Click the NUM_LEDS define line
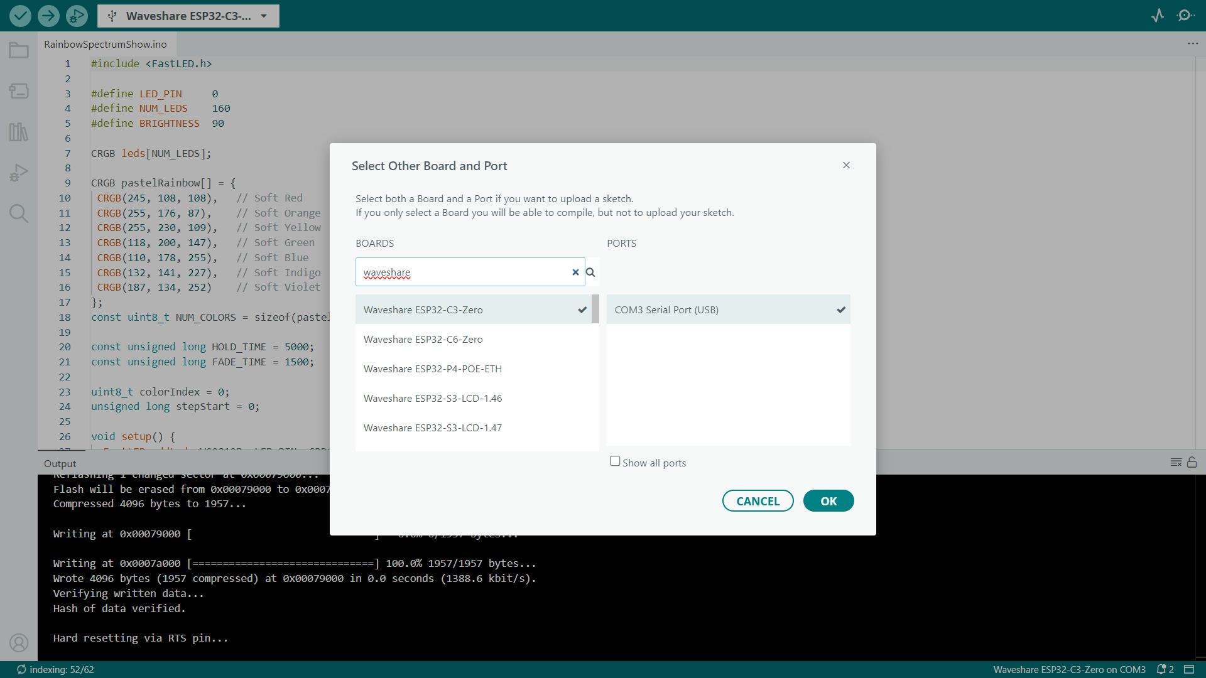Image resolution: width=1206 pixels, height=678 pixels. click(x=161, y=108)
